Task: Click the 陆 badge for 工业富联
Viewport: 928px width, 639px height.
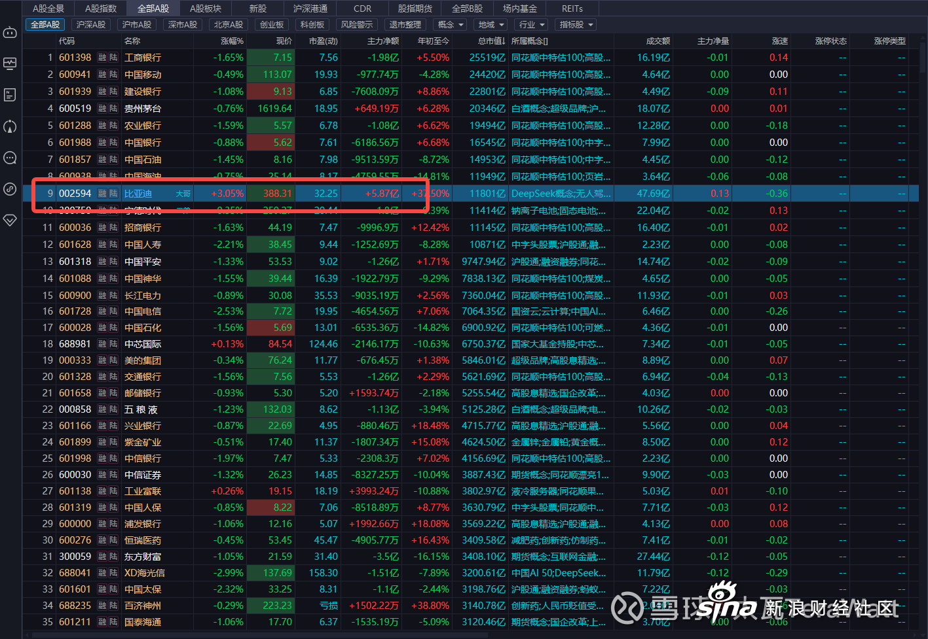Action: (x=113, y=491)
